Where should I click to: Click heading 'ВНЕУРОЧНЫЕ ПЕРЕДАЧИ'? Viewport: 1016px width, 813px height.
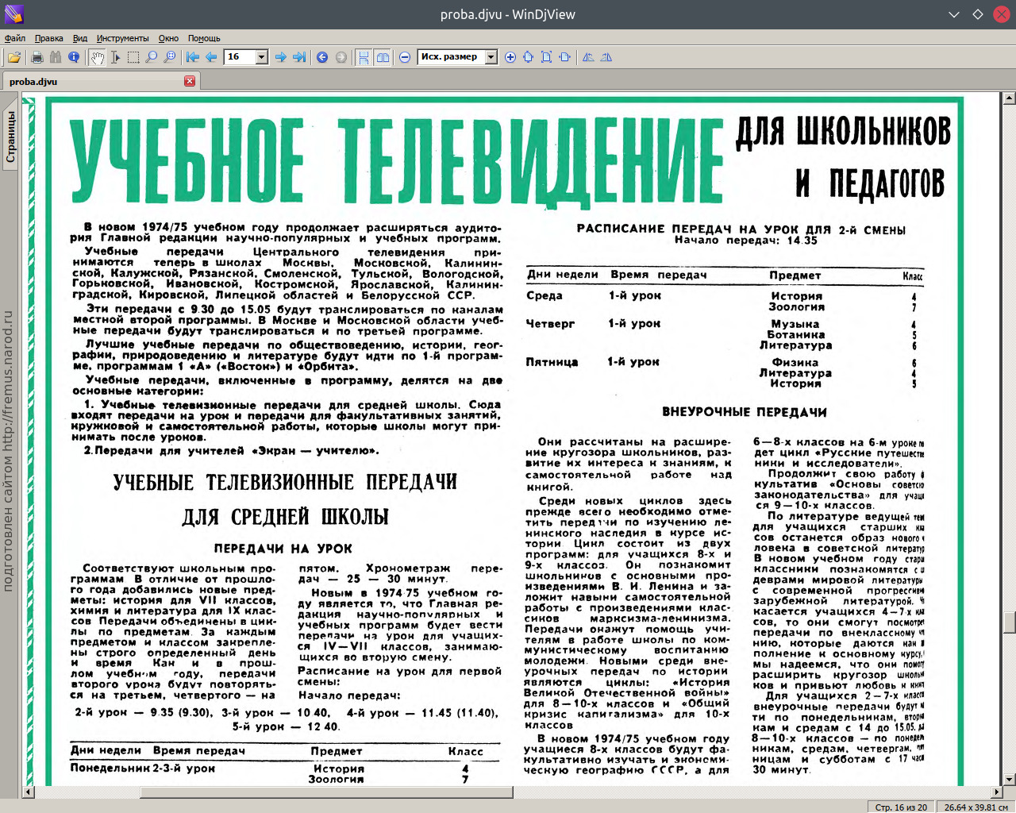pos(745,412)
